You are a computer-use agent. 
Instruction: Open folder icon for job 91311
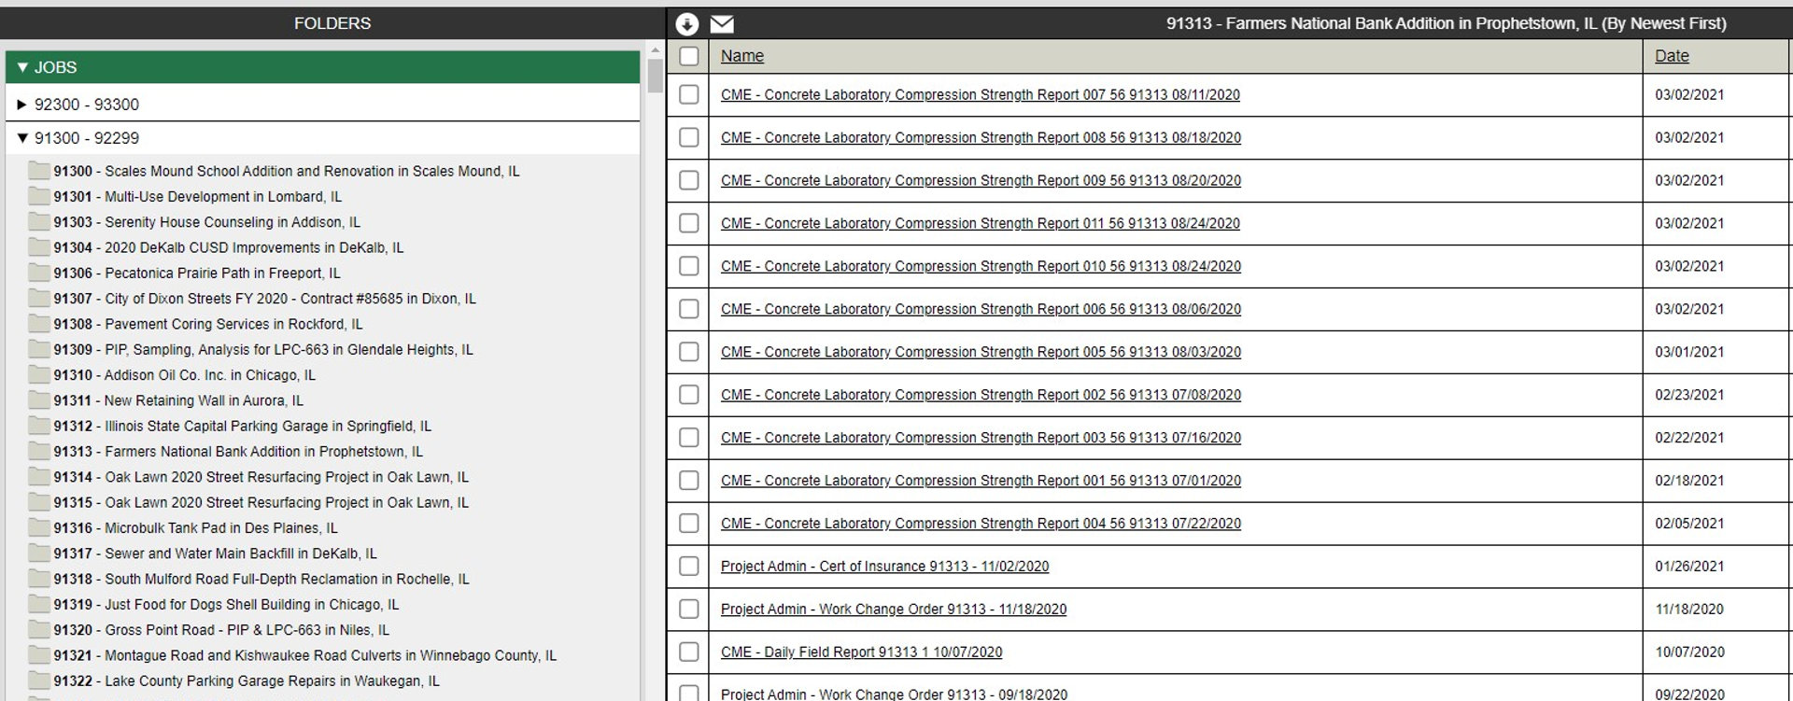[x=39, y=400]
